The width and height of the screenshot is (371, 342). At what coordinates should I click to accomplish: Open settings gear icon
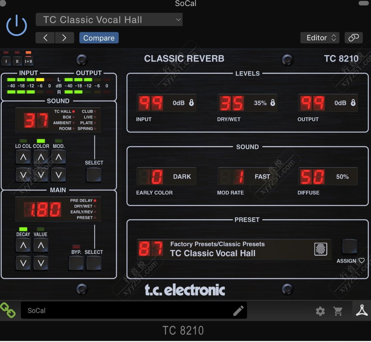(x=320, y=311)
